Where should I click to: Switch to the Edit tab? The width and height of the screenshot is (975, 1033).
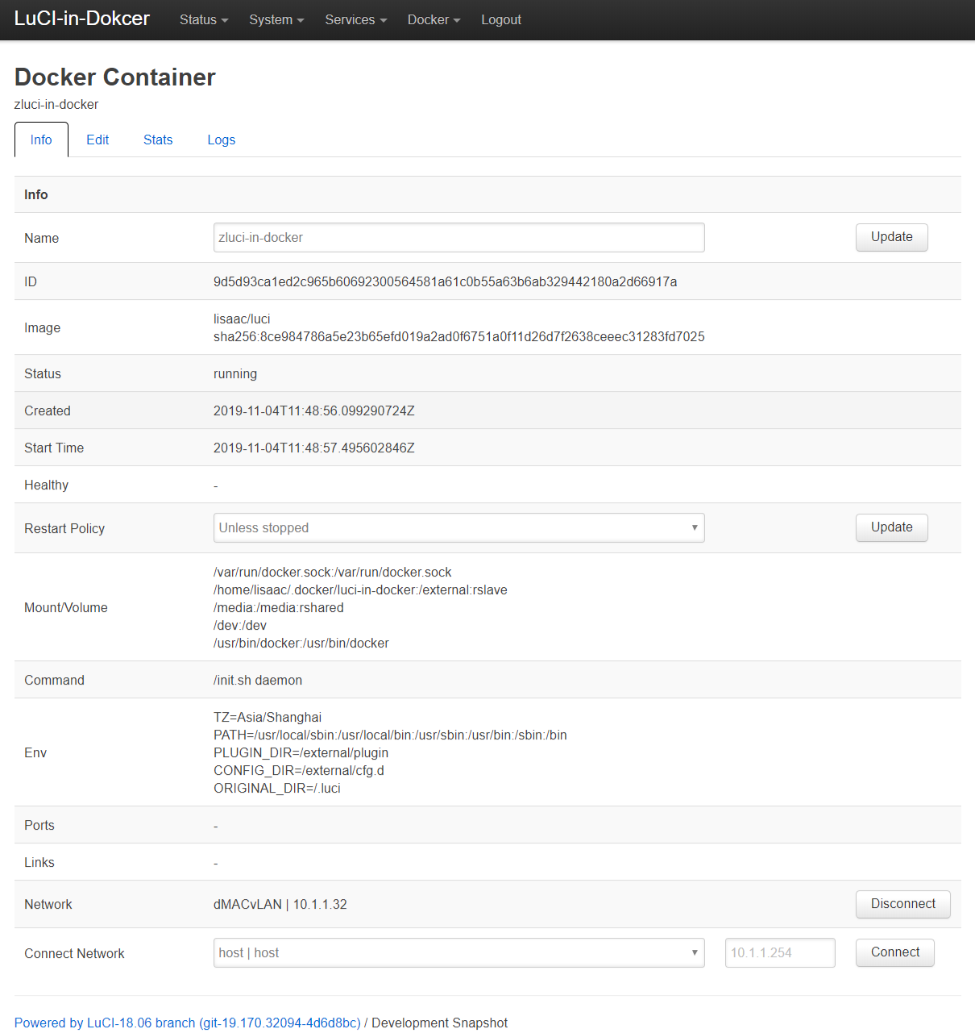97,140
